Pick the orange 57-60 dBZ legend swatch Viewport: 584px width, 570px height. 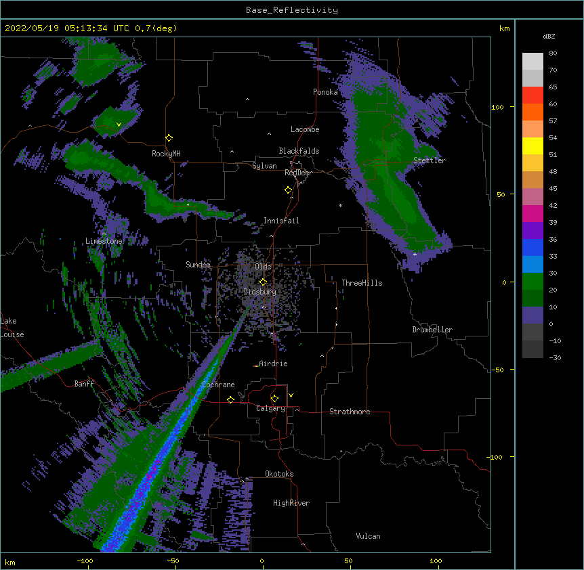click(533, 112)
